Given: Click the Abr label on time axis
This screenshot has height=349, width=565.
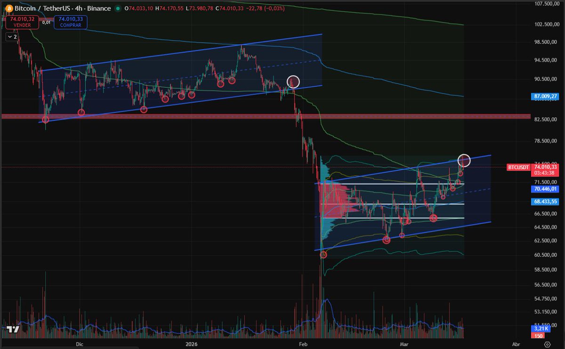Looking at the screenshot, I should (x=517, y=344).
